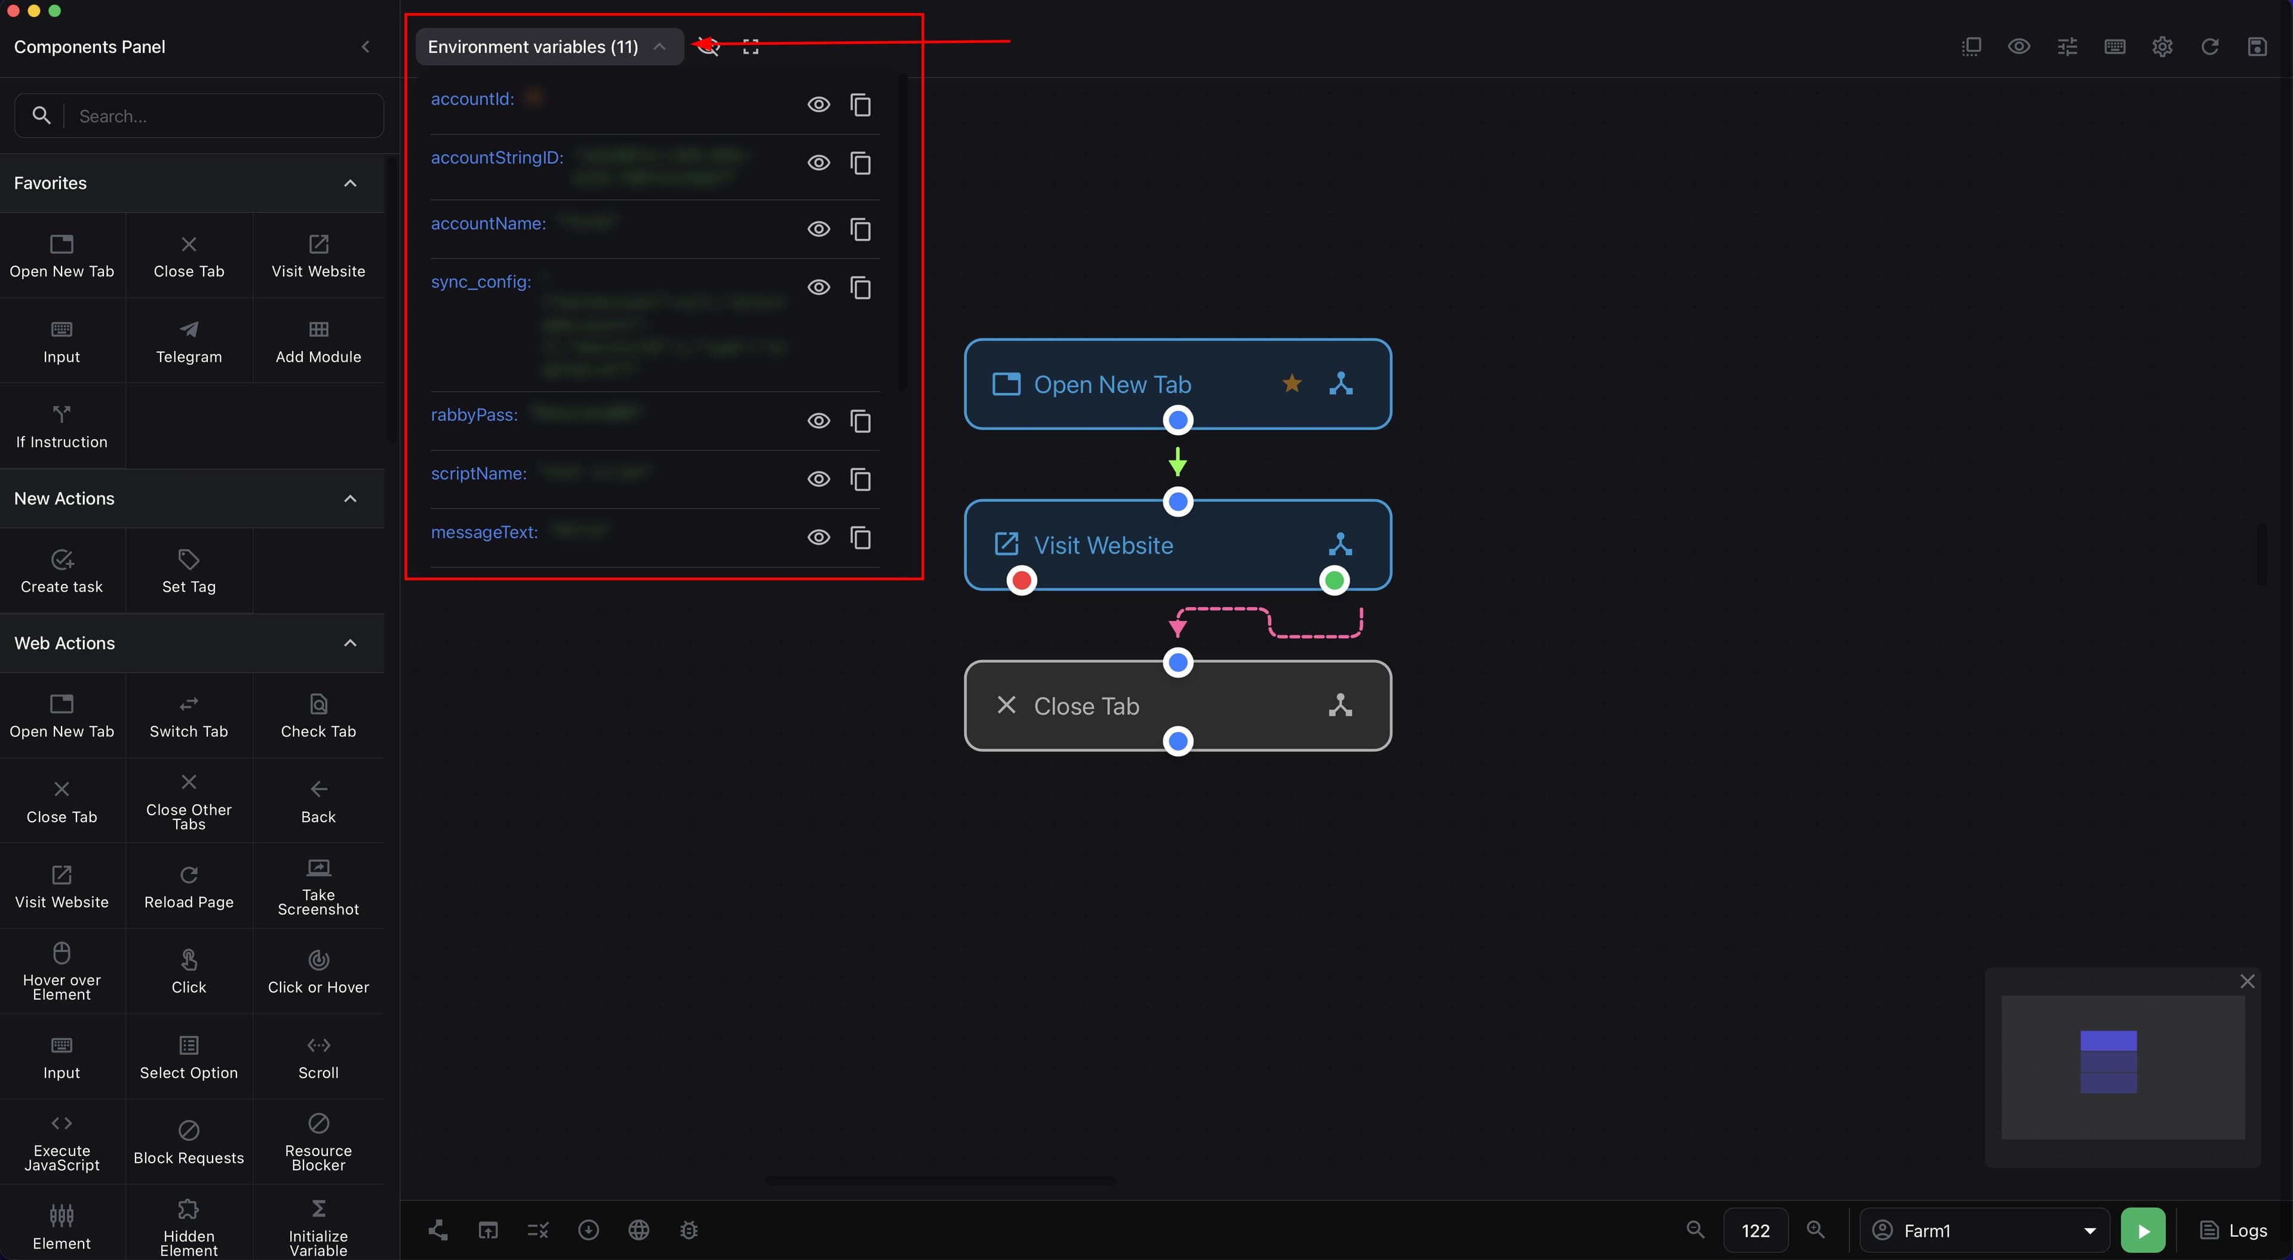Zoom out the canvas
Image resolution: width=2293 pixels, height=1260 pixels.
(1696, 1230)
